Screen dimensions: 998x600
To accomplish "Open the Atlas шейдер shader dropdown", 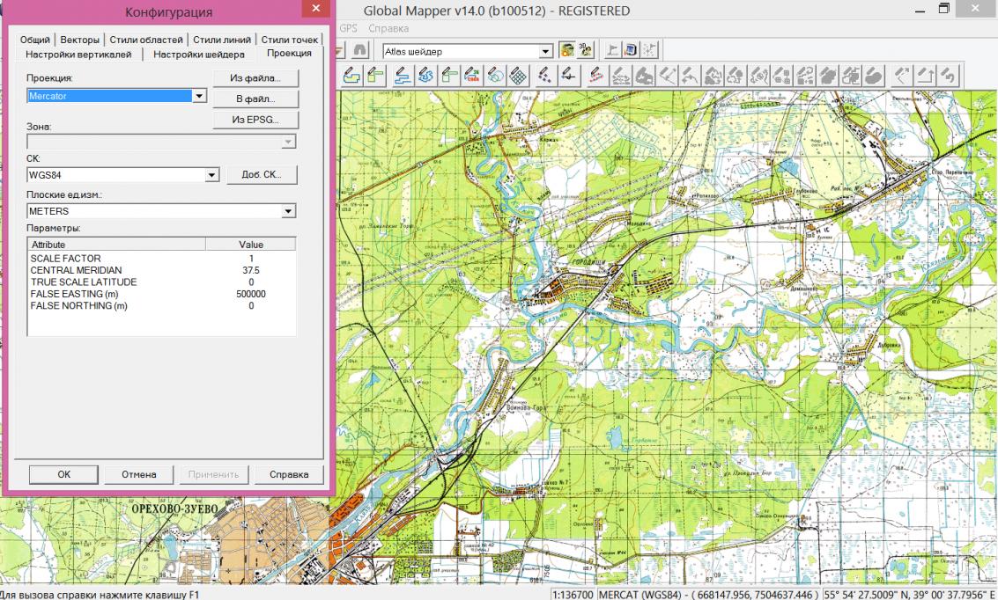I will [546, 52].
